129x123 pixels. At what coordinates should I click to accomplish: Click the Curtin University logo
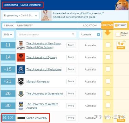coord(21,118)
